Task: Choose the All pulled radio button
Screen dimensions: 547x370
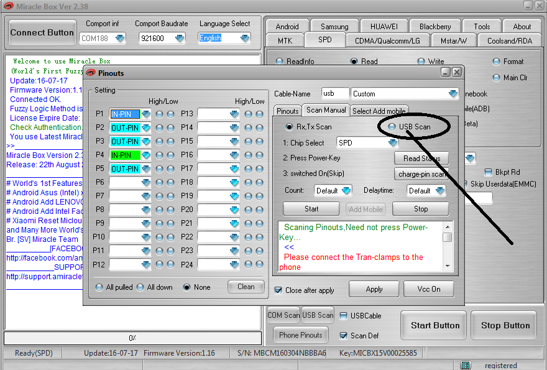Action: coord(99,287)
